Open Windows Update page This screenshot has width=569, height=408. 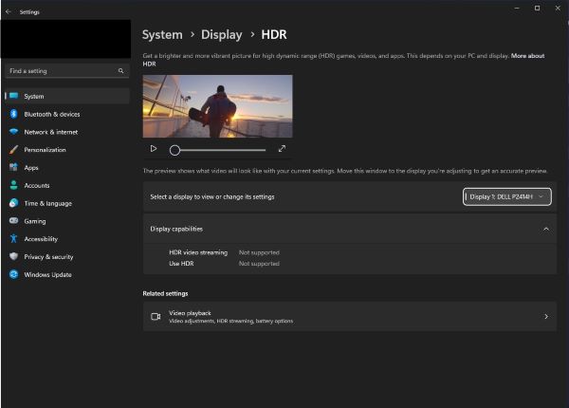[47, 275]
